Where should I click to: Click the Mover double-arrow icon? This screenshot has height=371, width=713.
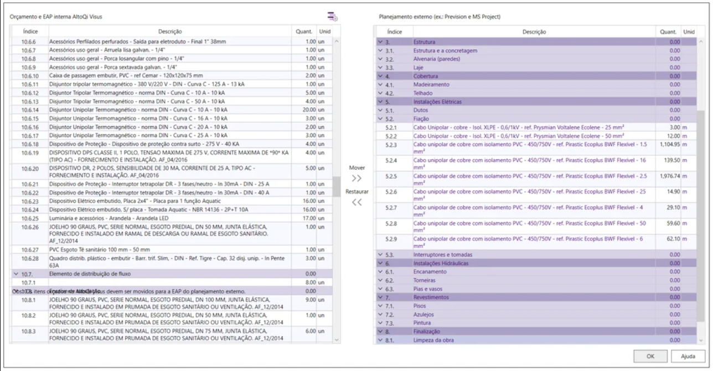click(356, 177)
